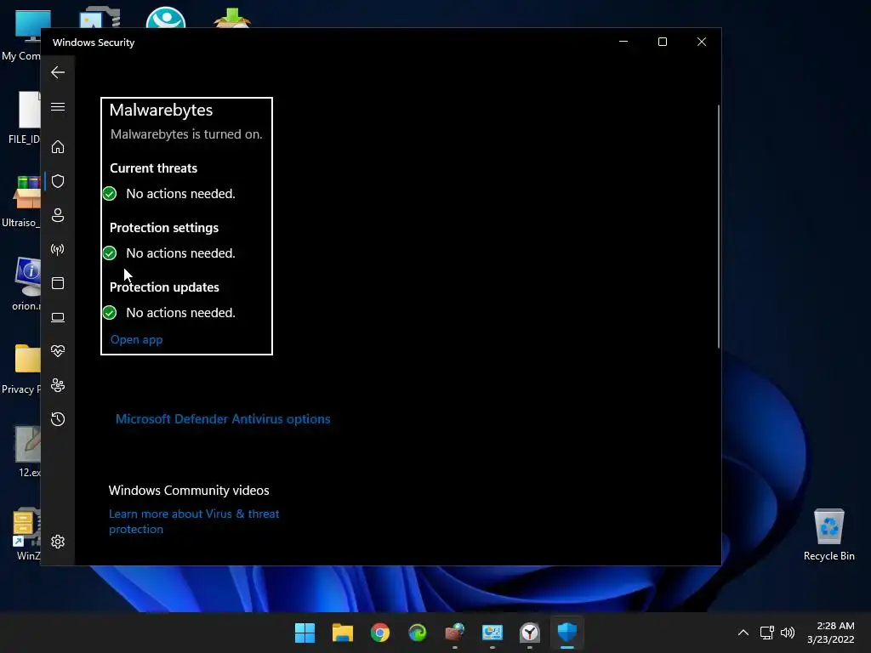Show hidden icons tray chevron

tap(743, 633)
